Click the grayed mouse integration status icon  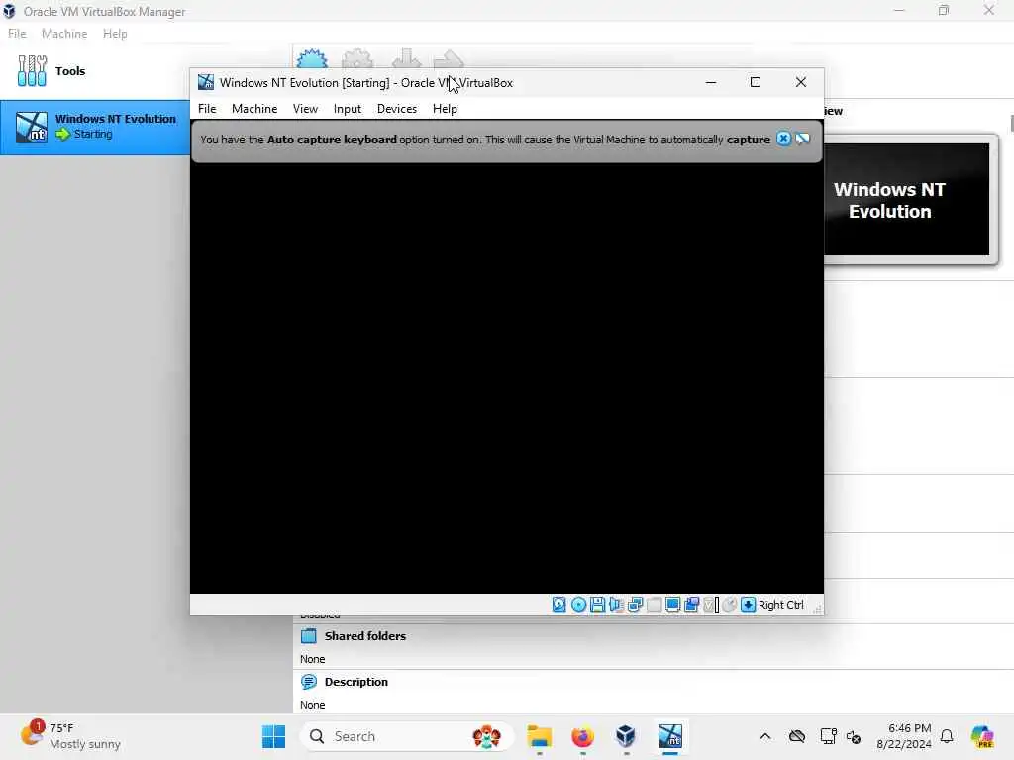coord(730,605)
